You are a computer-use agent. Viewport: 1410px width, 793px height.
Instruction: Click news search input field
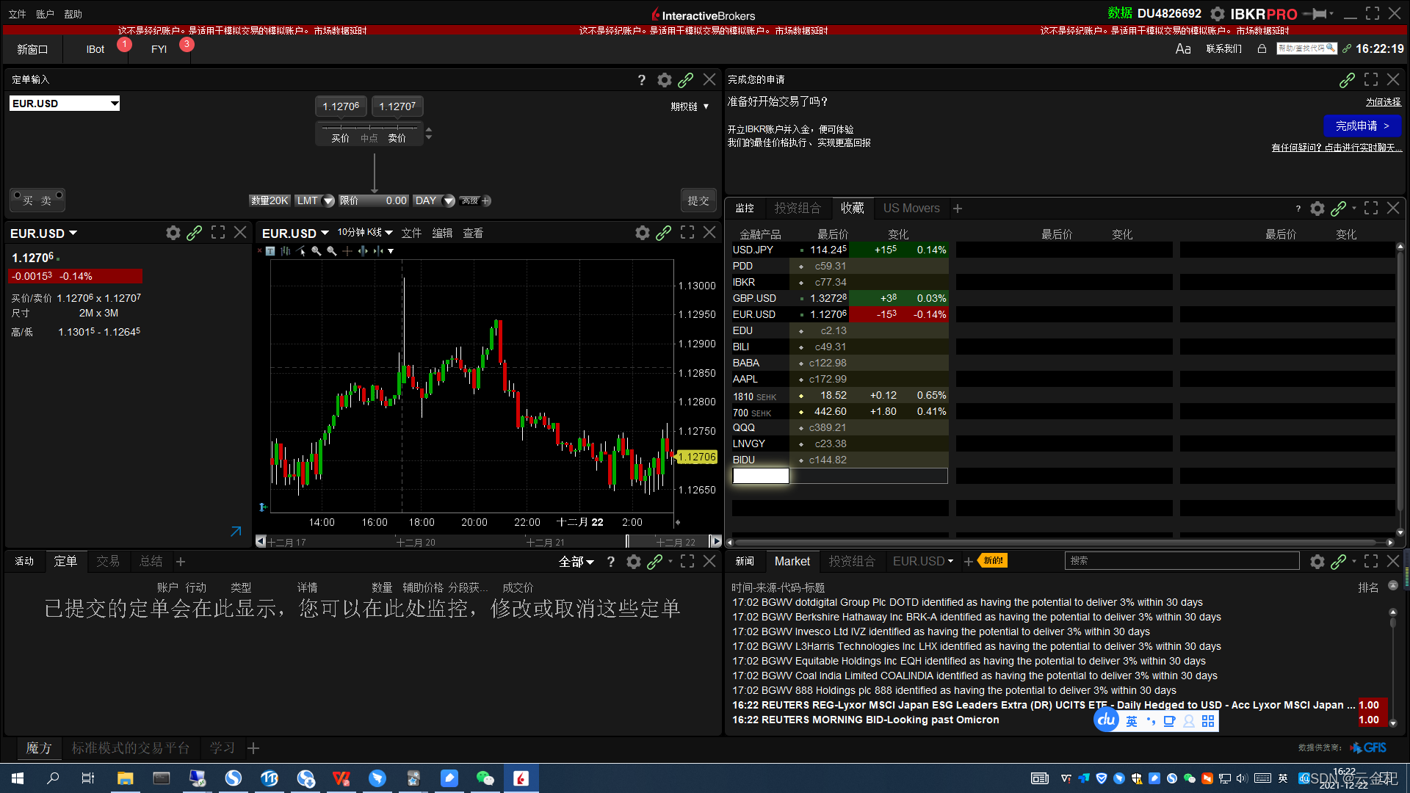coord(1182,561)
